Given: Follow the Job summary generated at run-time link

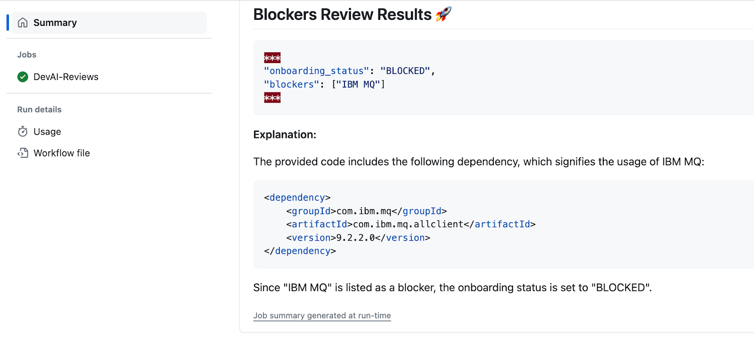Looking at the screenshot, I should tap(322, 316).
